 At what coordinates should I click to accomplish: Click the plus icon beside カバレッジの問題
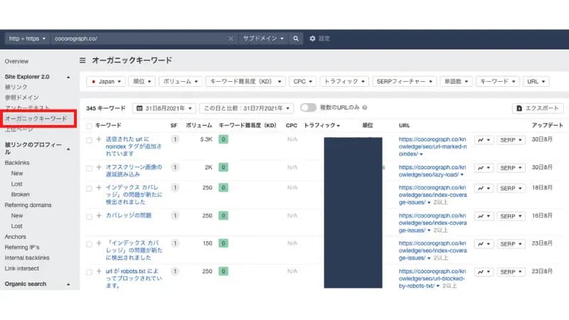(99, 215)
